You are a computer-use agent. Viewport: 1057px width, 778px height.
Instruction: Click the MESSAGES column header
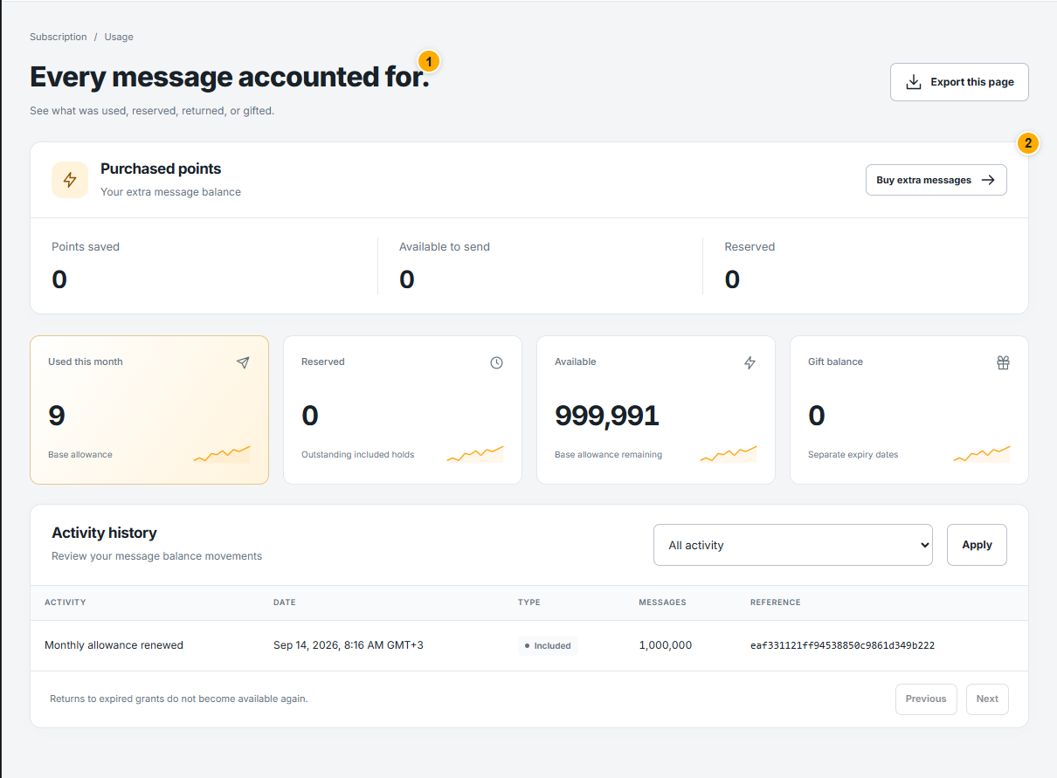(x=662, y=602)
